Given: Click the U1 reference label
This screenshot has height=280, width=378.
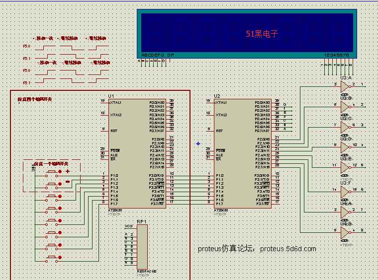Looking at the screenshot, I should pyautogui.click(x=111, y=96).
